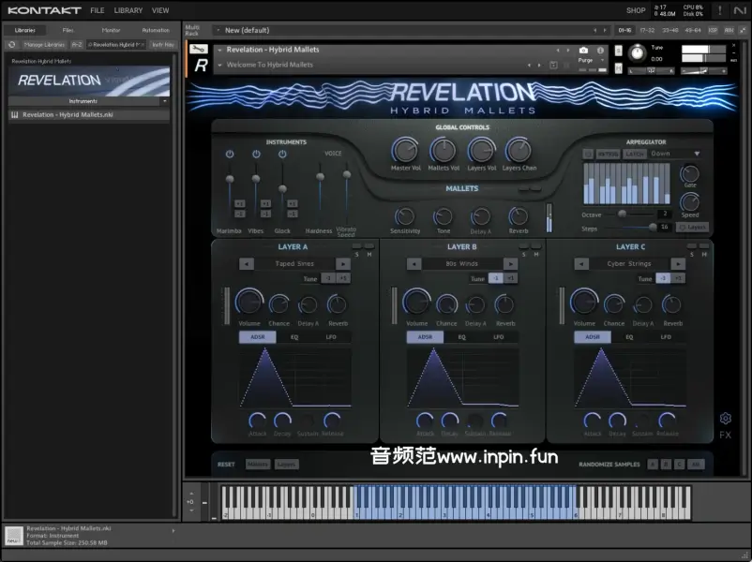This screenshot has height=562, width=752.
Task: Click the All button under Randomize Samples
Action: coord(695,464)
